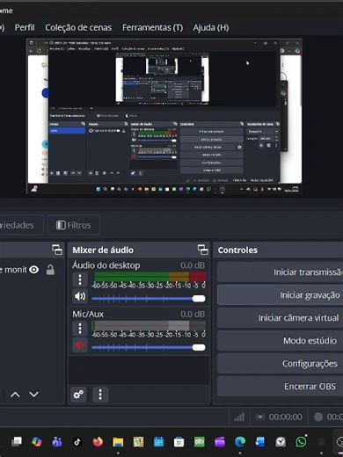343x457 pixels.
Task: Open Configurações
Action: (x=280, y=364)
